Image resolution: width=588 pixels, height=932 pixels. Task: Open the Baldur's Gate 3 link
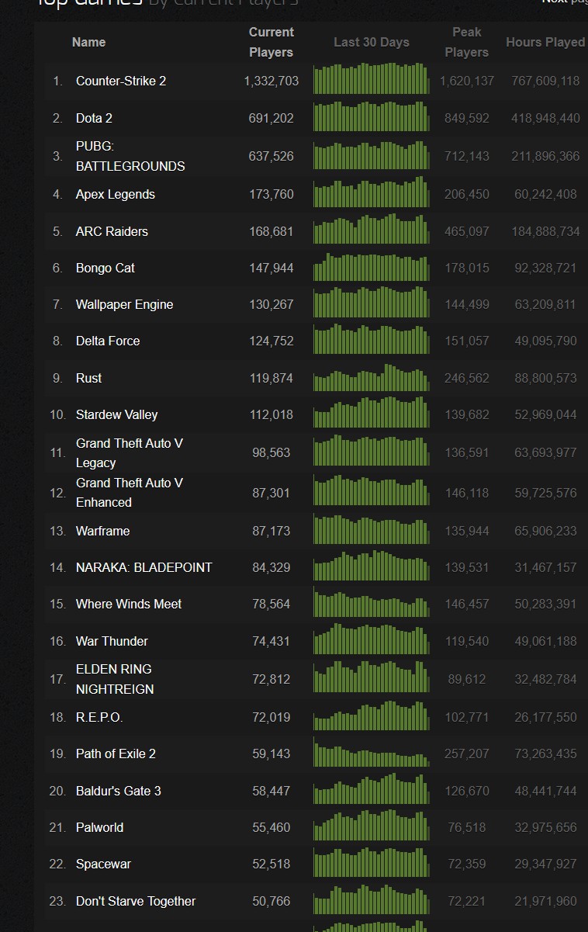119,791
